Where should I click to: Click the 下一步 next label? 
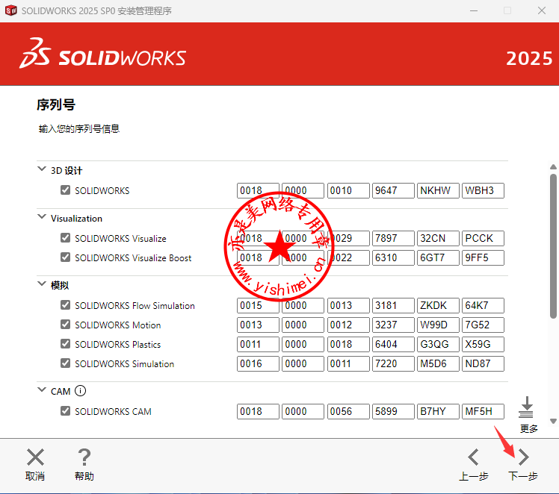523,476
